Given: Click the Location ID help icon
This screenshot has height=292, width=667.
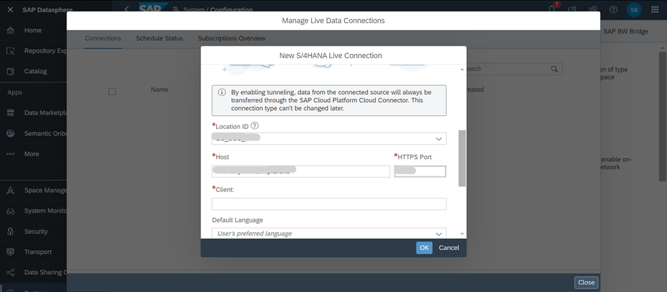Looking at the screenshot, I should tap(254, 126).
